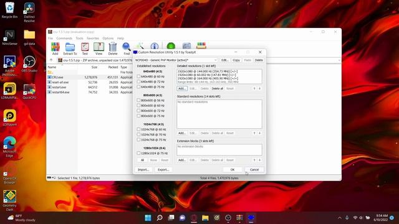This screenshot has width=399, height=224.
Task: Open Help menu in WinRAR
Action: [120, 39]
